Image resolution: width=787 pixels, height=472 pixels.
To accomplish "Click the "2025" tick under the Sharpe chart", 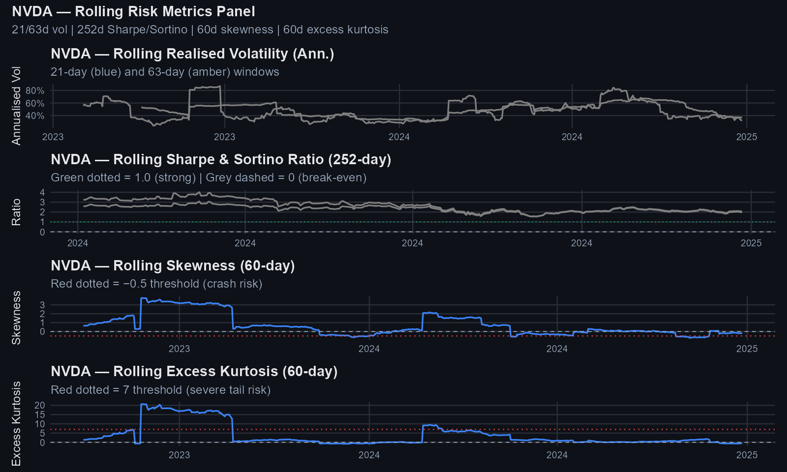I will coord(751,243).
